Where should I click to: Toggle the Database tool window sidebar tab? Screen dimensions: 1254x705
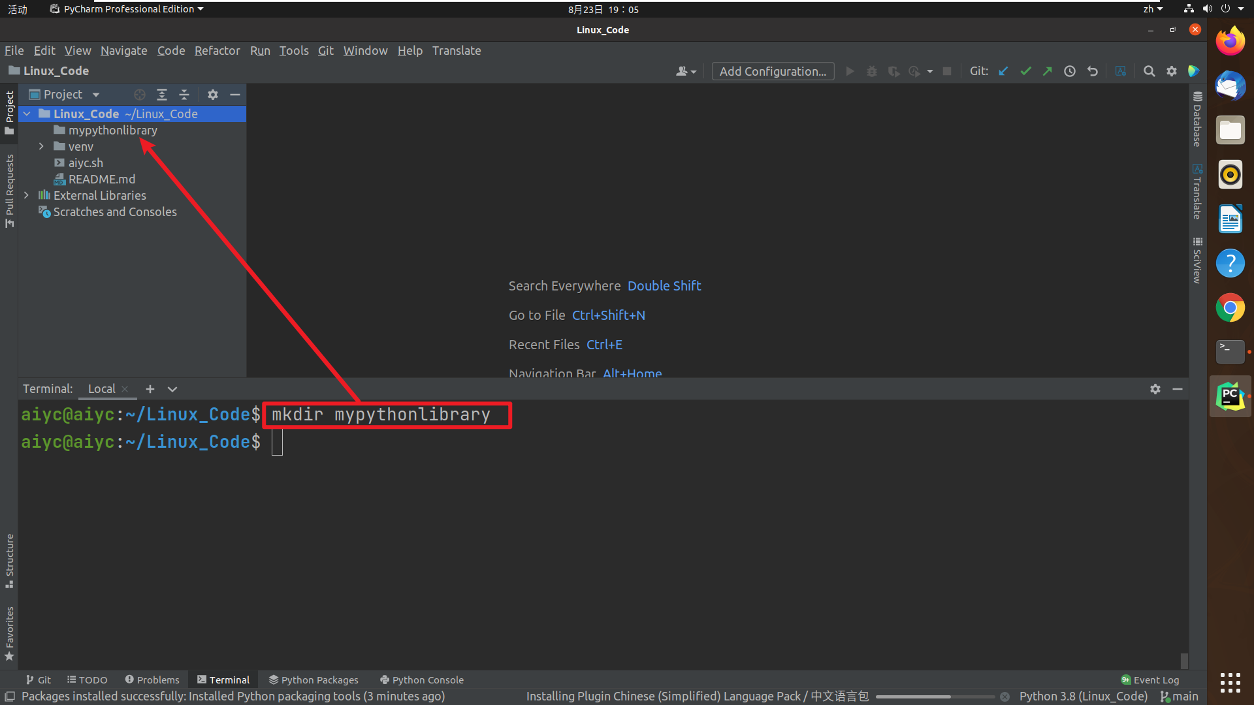1197,119
